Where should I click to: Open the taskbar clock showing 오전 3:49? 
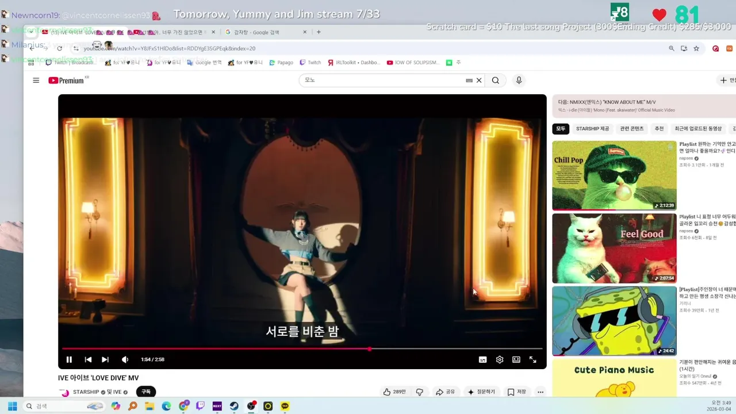718,406
